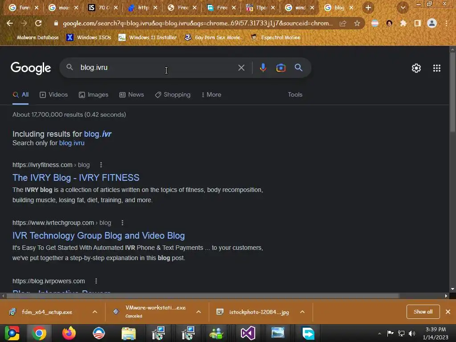Switch to the Videos results tab
The image size is (456, 342).
(x=54, y=95)
